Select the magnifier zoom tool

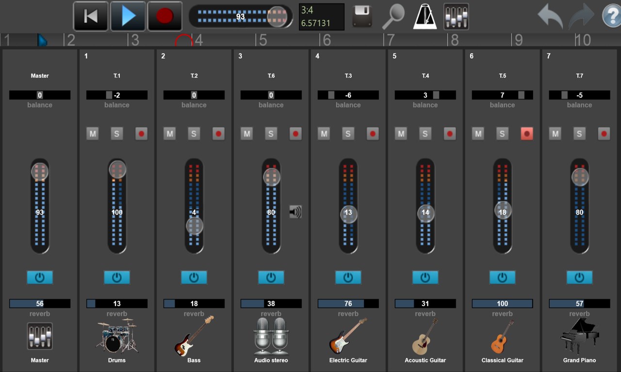(394, 16)
